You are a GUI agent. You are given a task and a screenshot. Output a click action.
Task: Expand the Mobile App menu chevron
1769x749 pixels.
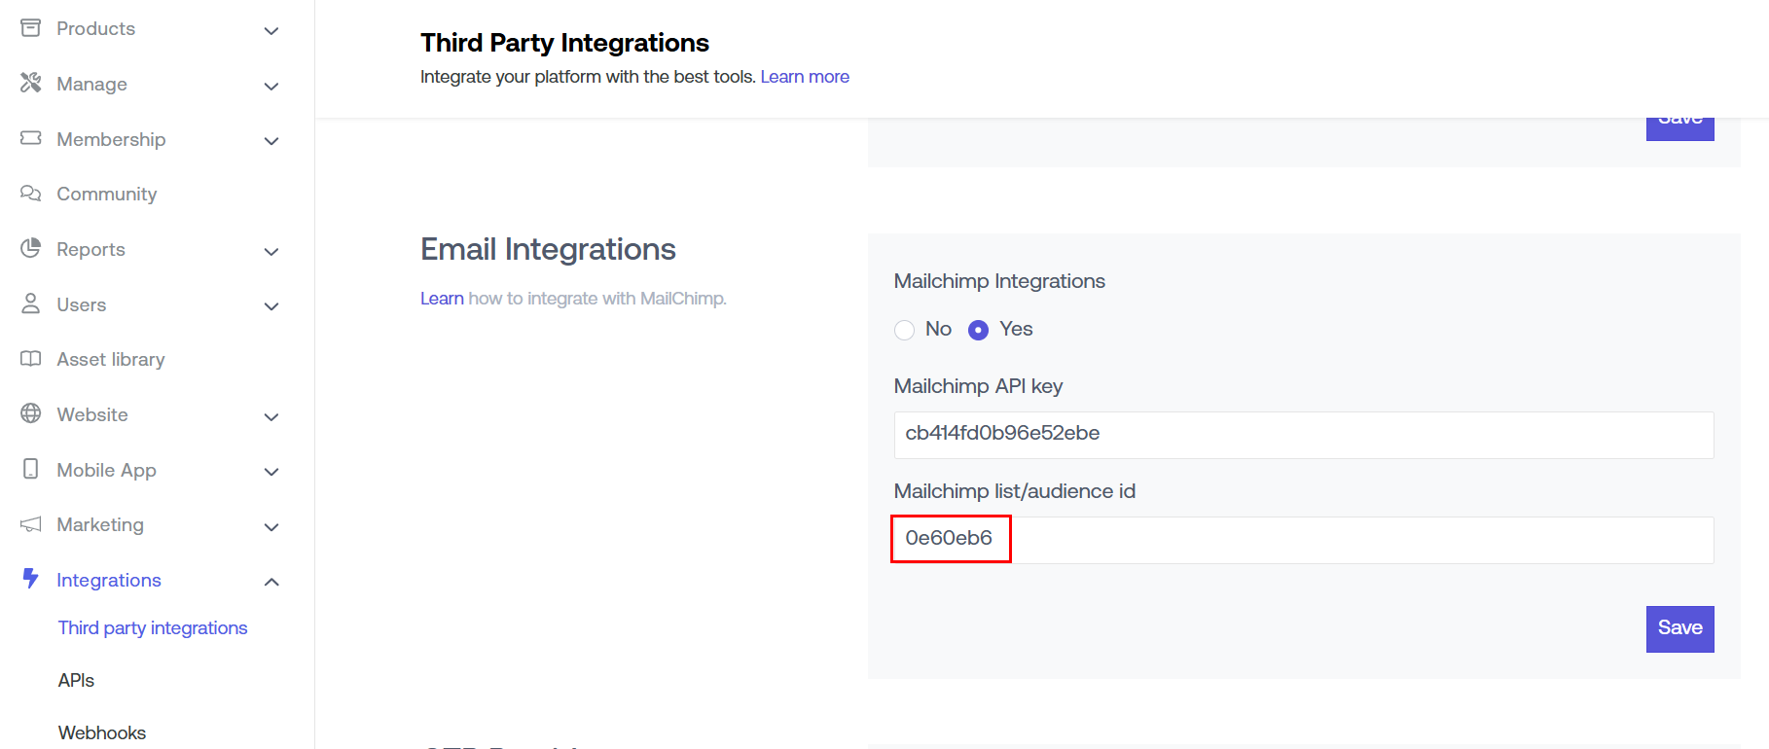(271, 472)
